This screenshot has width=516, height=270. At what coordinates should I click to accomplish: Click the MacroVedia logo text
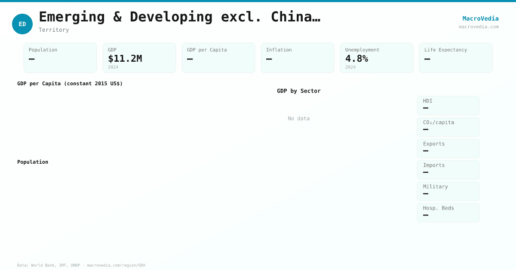(x=480, y=18)
